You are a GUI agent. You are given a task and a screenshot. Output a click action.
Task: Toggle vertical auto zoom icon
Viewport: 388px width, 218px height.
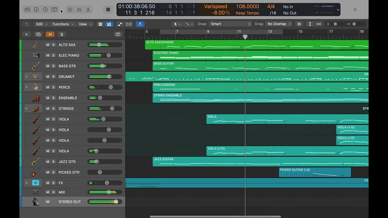click(x=310, y=24)
